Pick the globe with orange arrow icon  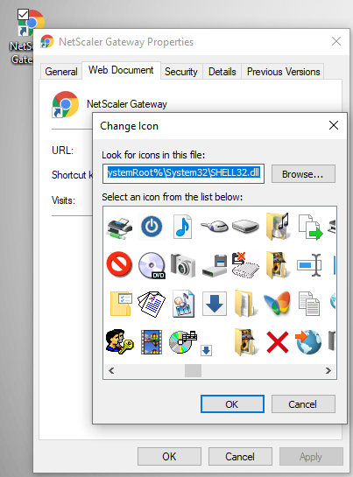[x=308, y=342]
